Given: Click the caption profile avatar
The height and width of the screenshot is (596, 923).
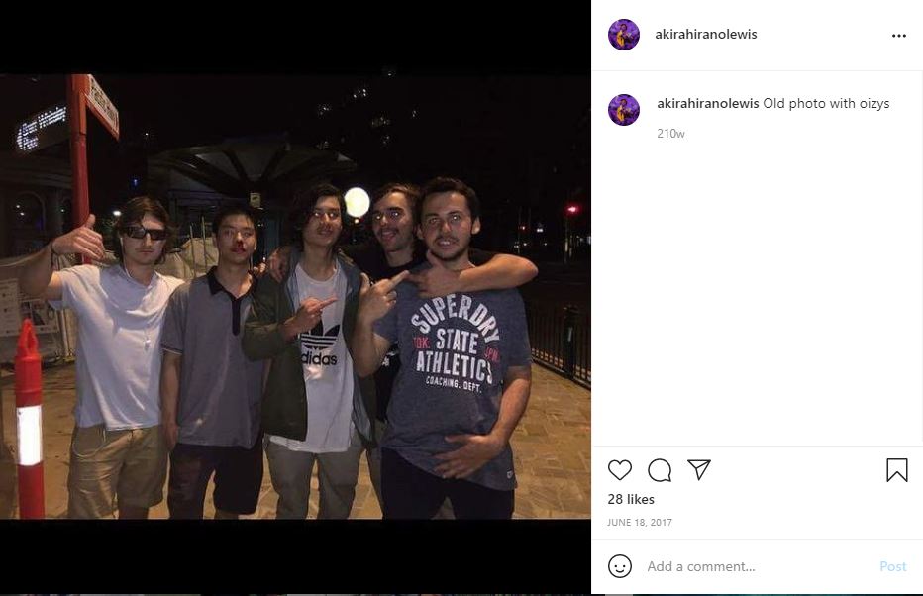Looking at the screenshot, I should point(623,110).
